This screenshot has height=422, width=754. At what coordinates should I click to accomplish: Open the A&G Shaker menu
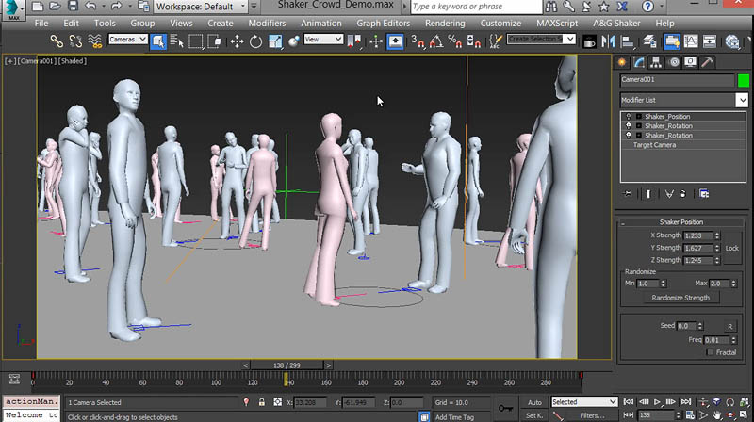coord(615,23)
